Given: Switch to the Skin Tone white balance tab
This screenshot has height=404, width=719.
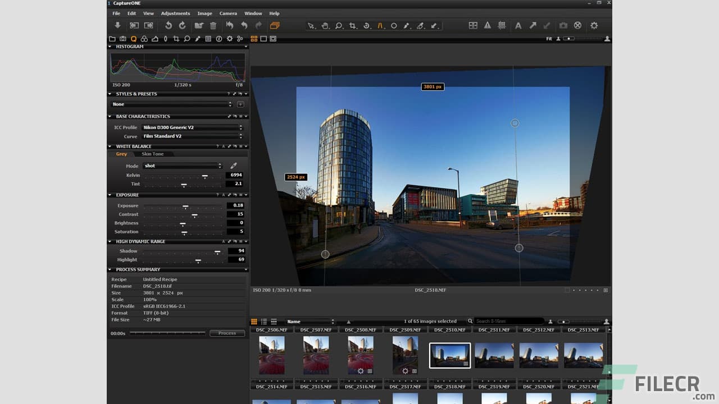Looking at the screenshot, I should point(152,154).
